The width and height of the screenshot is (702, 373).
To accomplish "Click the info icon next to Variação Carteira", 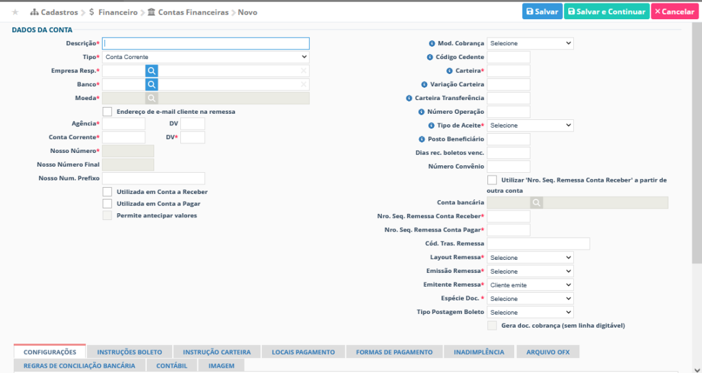I will (x=424, y=84).
